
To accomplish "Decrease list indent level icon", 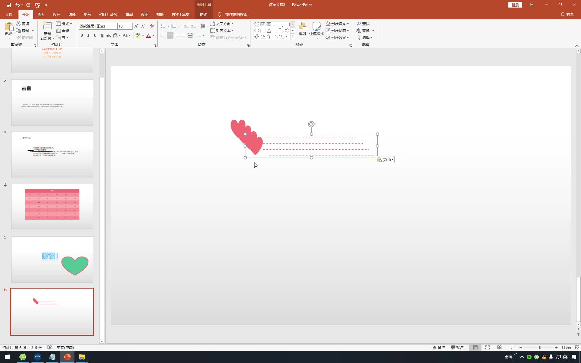I will 187,26.
